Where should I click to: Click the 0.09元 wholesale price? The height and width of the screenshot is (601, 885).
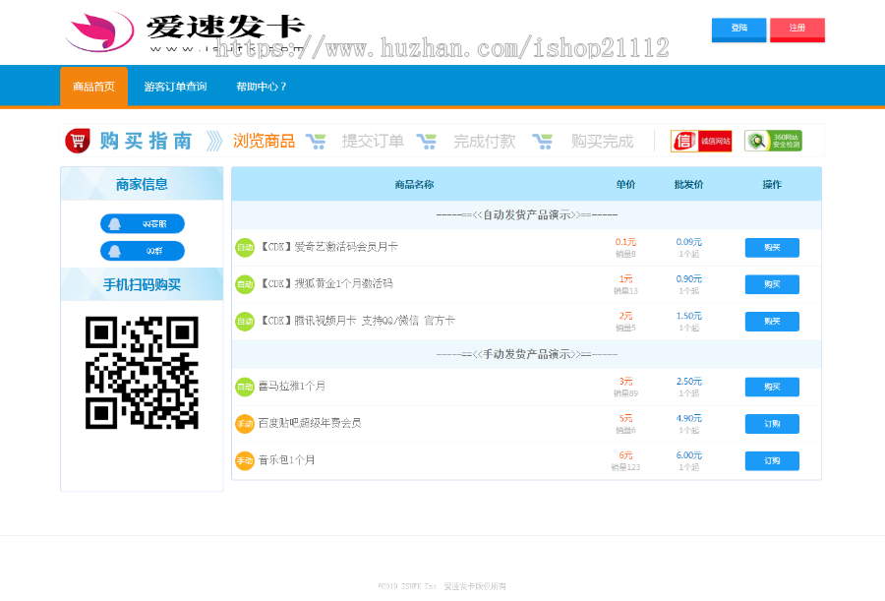(689, 242)
